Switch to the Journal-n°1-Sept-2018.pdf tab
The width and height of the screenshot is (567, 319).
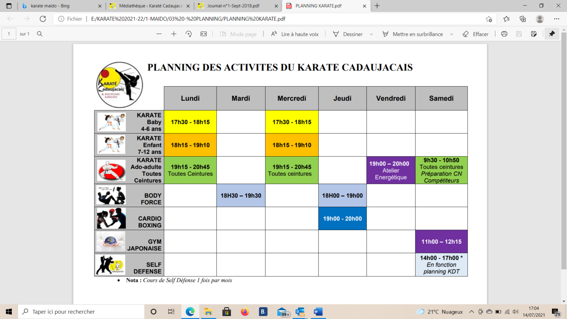point(238,6)
